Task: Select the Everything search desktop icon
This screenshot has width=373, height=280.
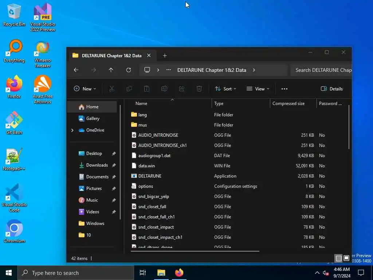Action: pos(14,51)
